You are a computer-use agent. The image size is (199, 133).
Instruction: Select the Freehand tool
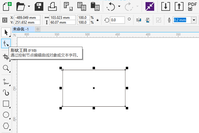point(6,81)
